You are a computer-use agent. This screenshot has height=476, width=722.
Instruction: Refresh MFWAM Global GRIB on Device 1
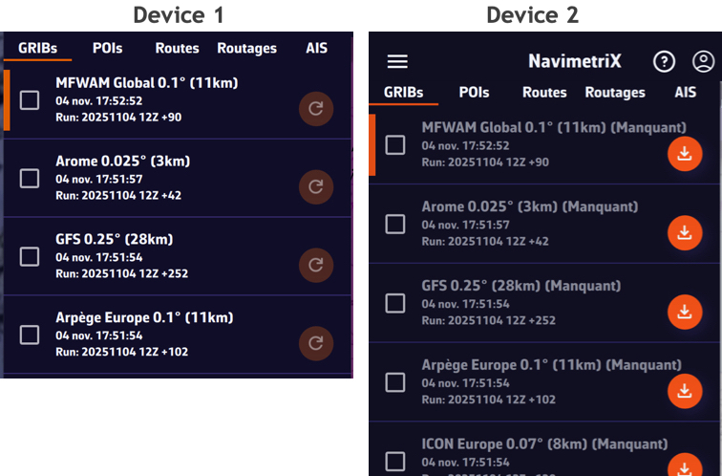tap(315, 109)
